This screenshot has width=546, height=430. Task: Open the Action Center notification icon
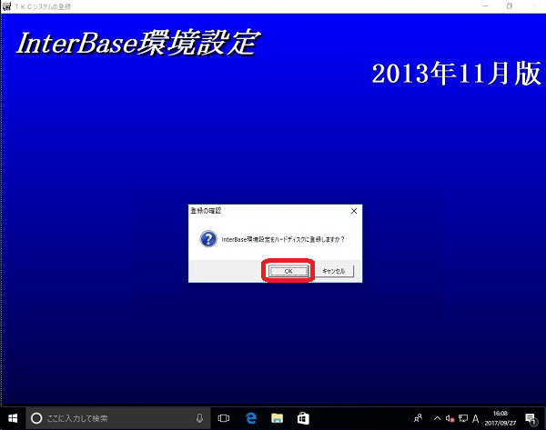click(x=531, y=418)
